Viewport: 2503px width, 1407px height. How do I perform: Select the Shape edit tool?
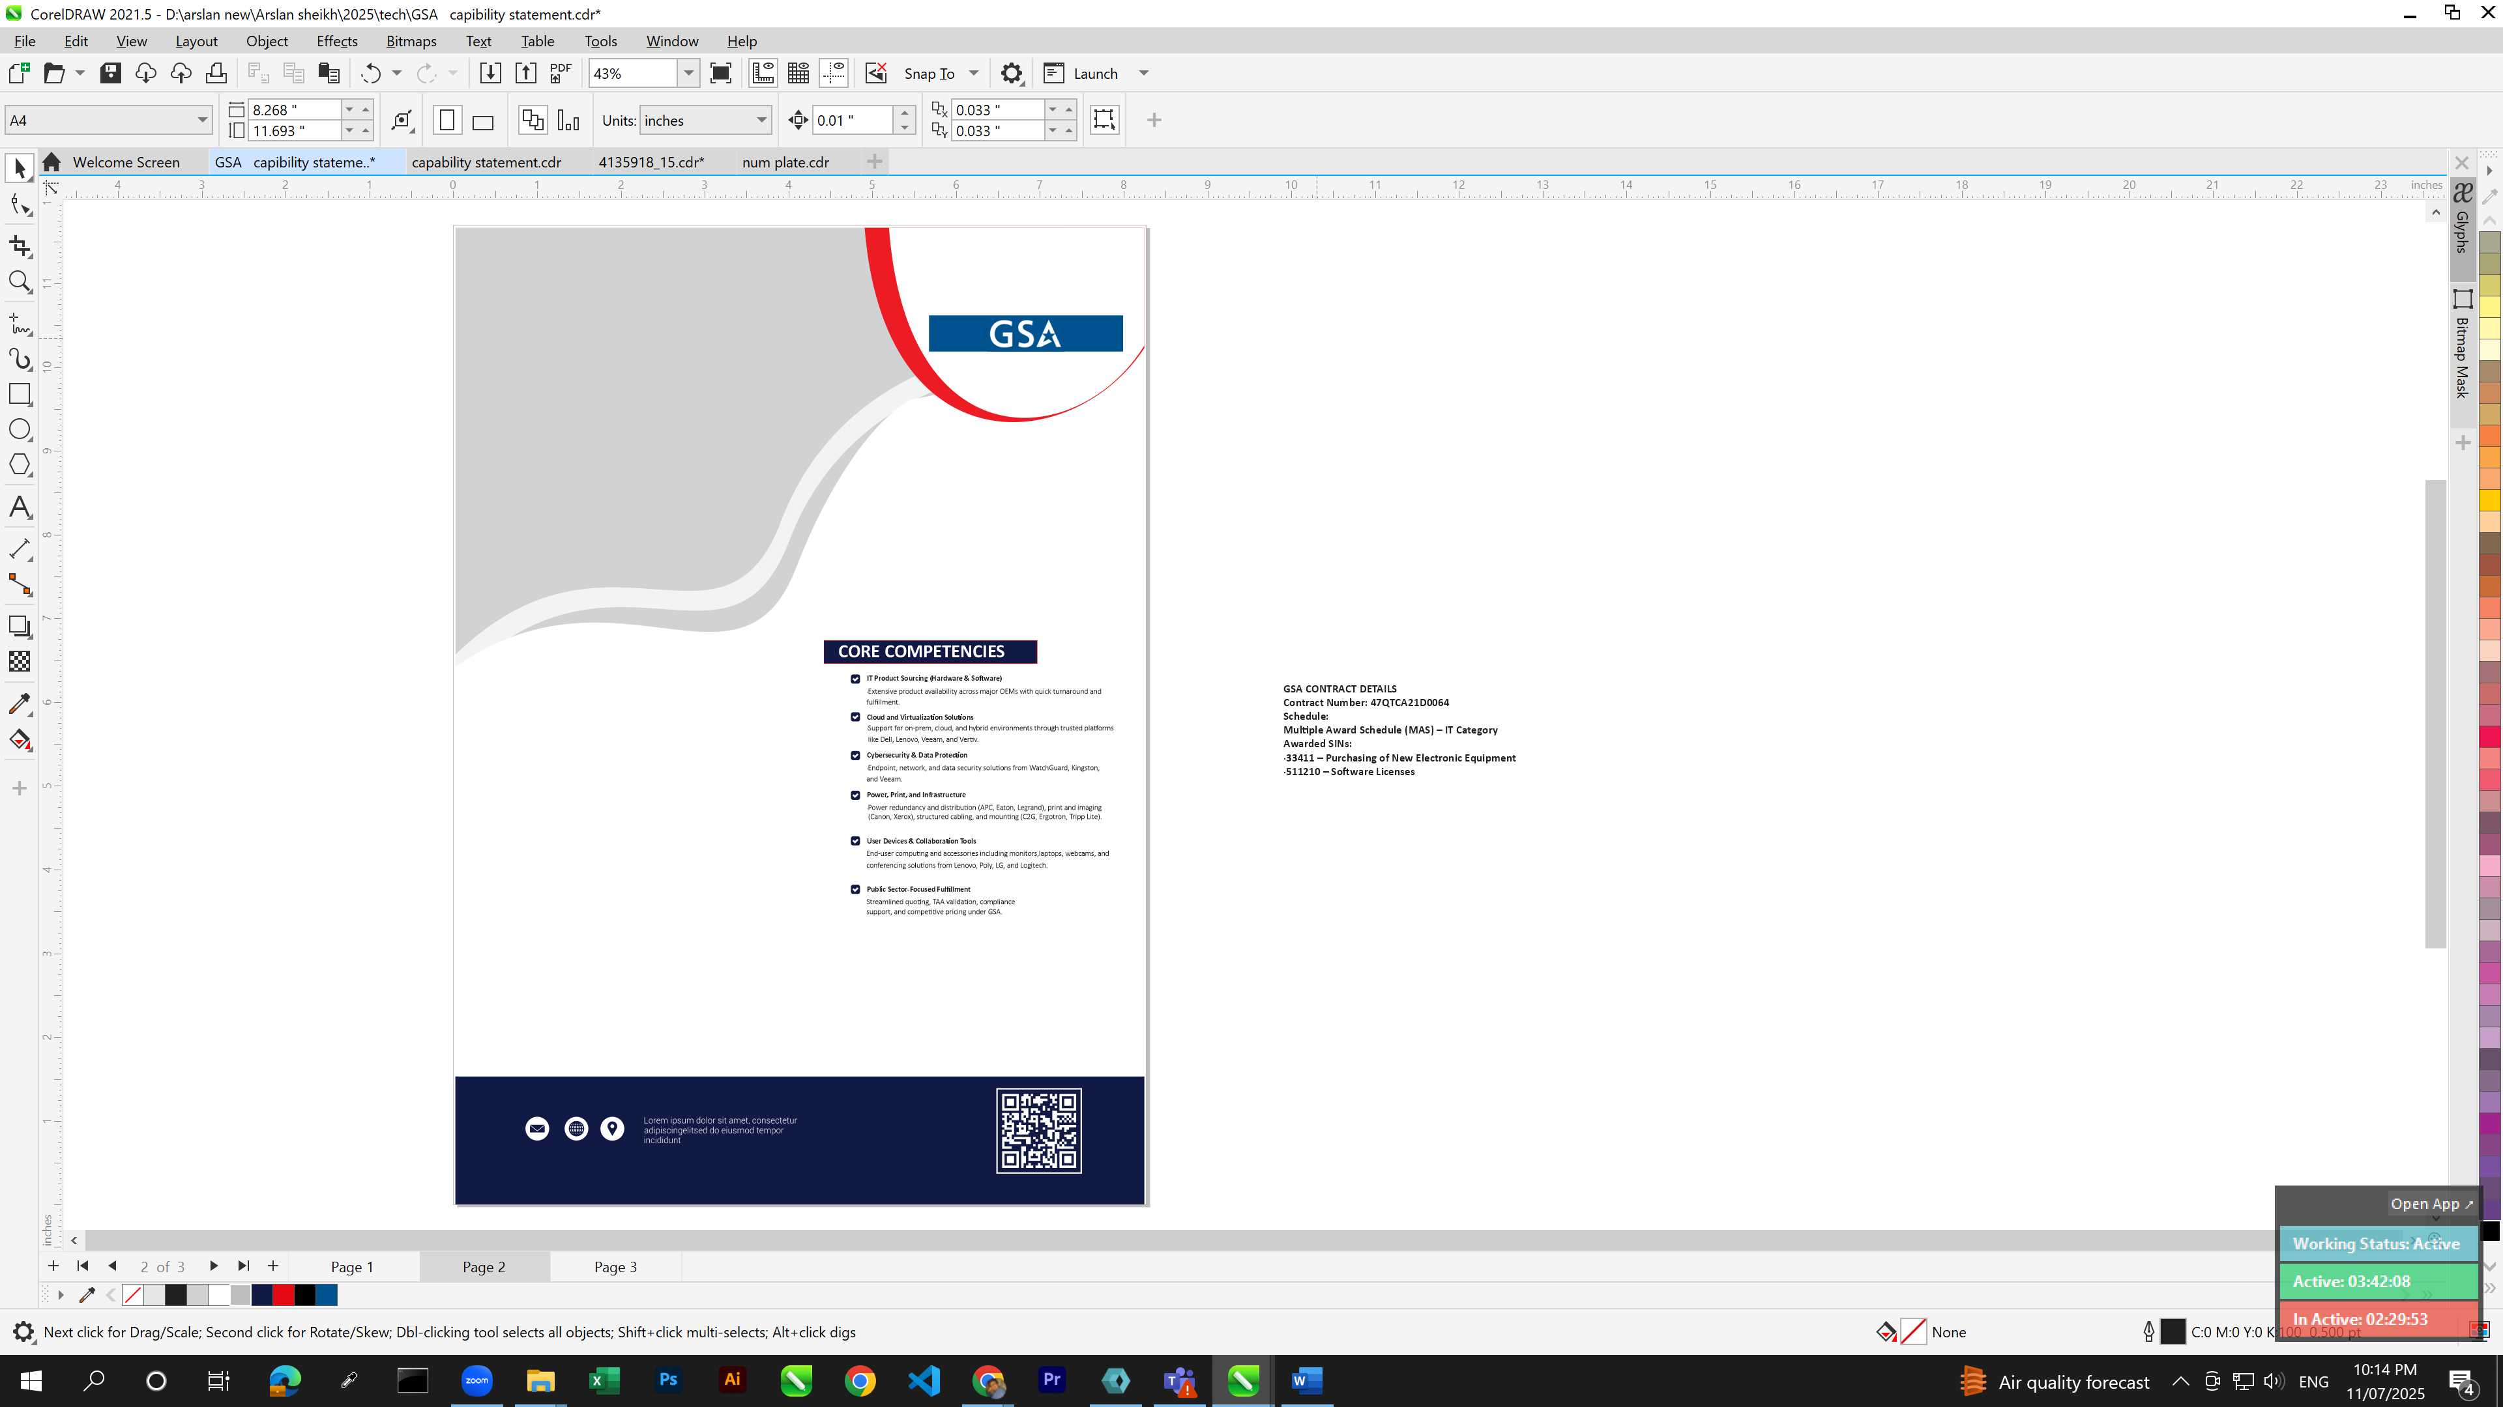pyautogui.click(x=20, y=205)
